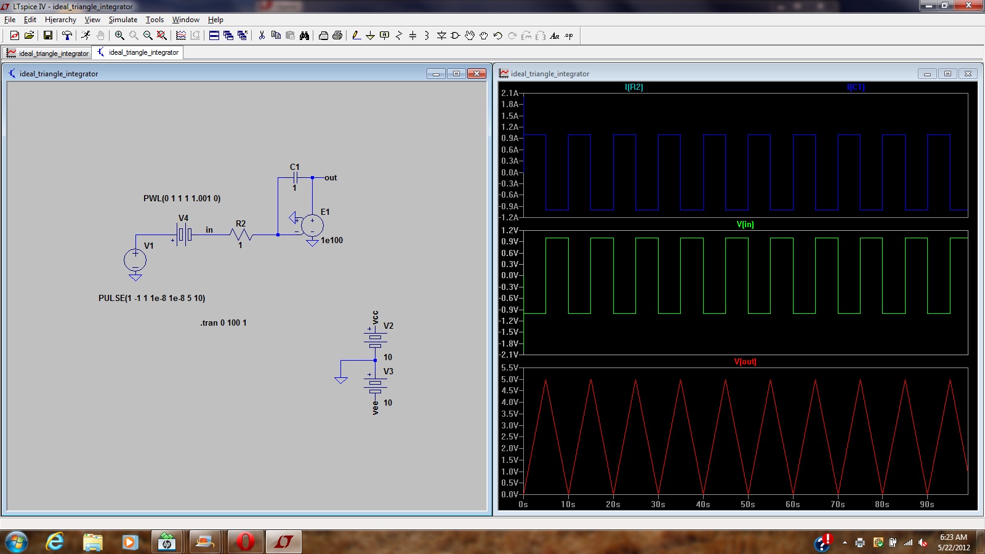Maximize the waveform plot window
985x554 pixels.
click(x=947, y=73)
